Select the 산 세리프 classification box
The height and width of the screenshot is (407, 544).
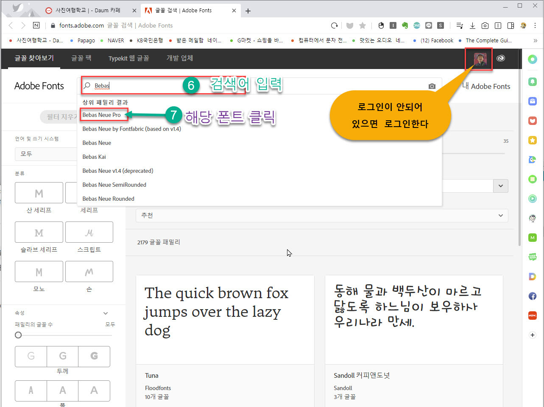39,193
